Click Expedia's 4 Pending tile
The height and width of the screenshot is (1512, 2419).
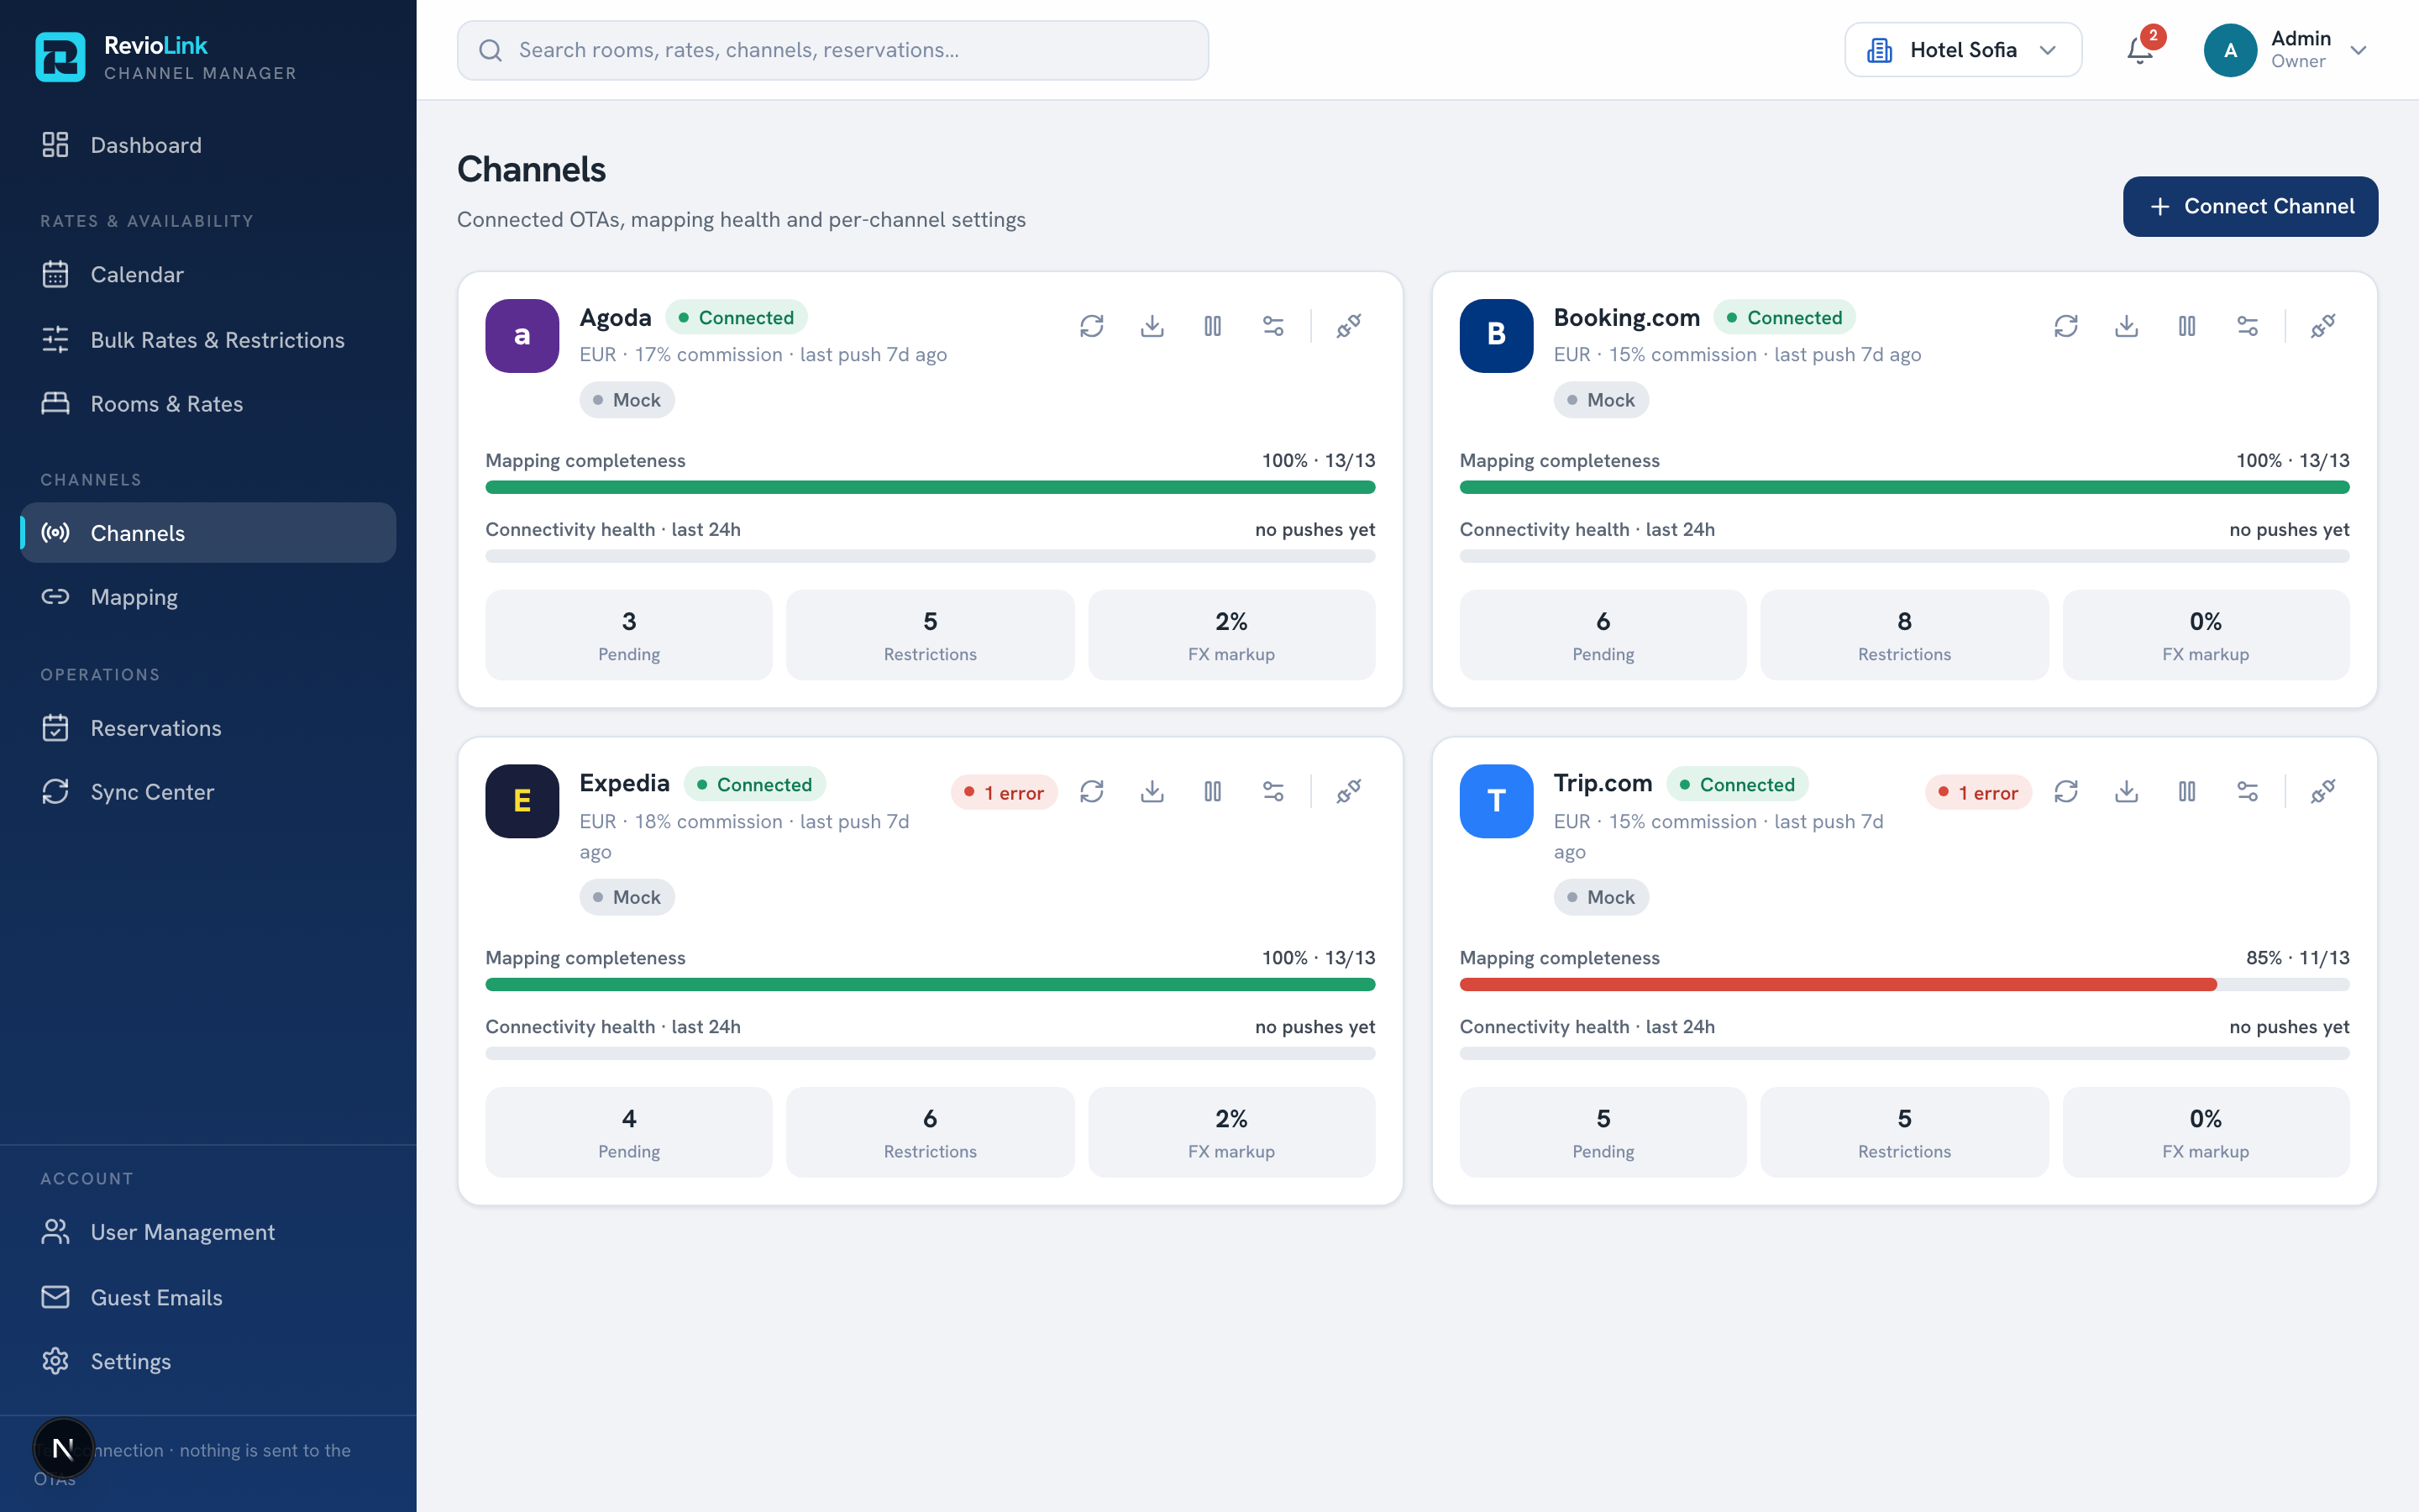[x=629, y=1132]
